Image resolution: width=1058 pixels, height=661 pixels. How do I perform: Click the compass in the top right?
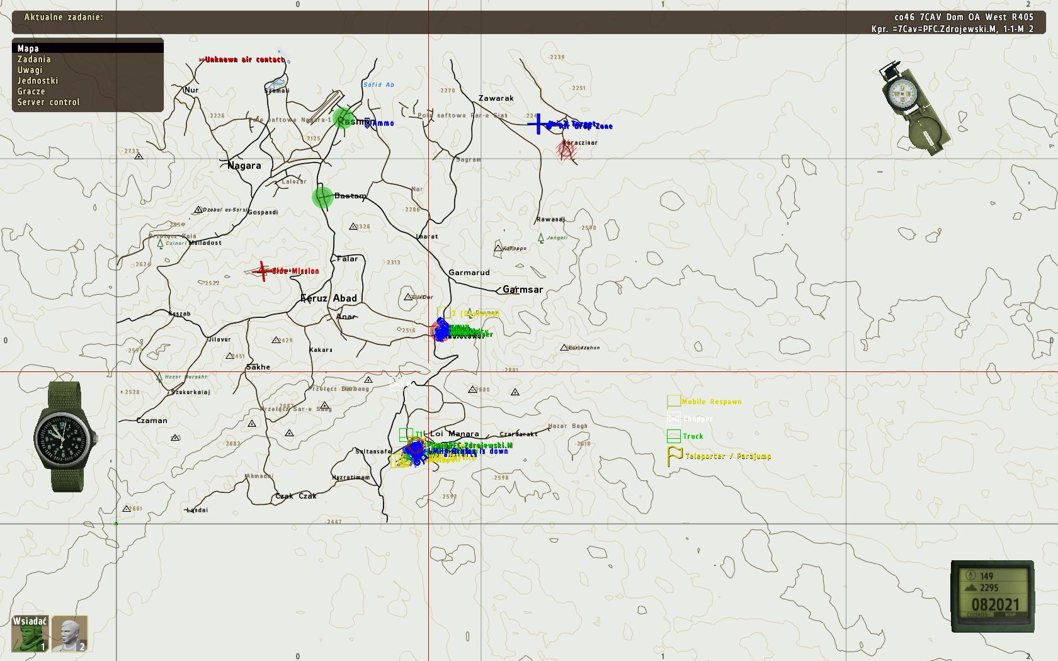click(x=915, y=107)
